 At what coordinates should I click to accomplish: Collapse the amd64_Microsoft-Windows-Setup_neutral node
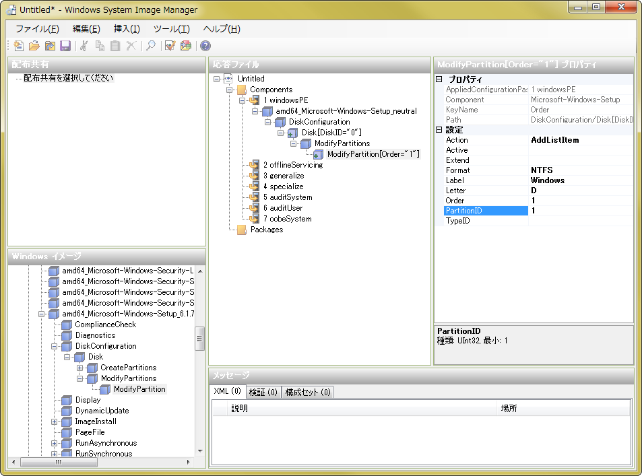[255, 111]
